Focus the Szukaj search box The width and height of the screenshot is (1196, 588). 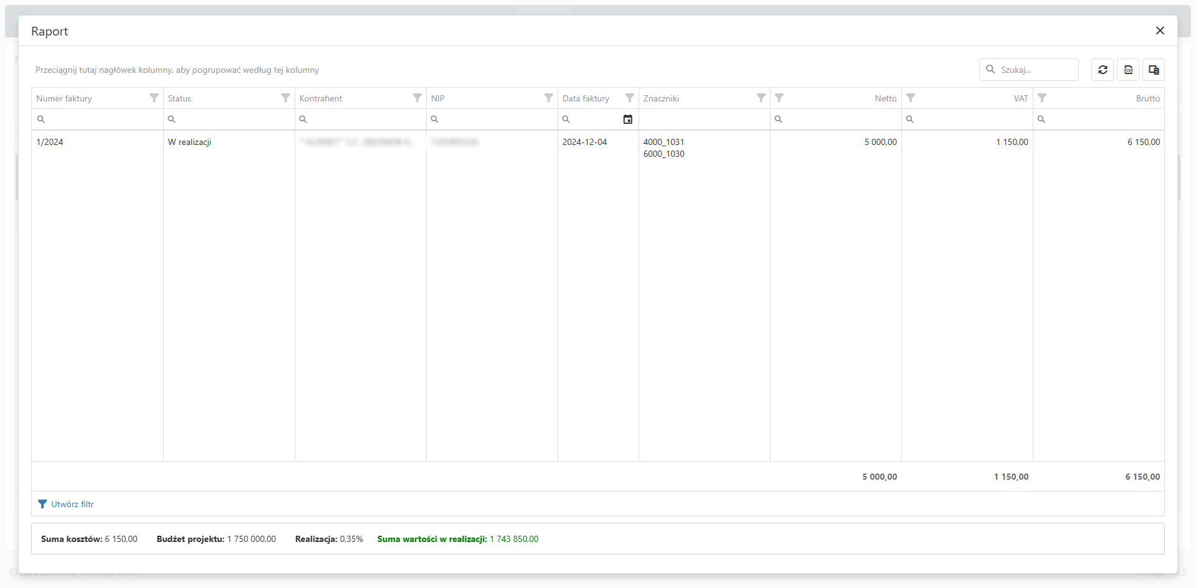pos(1035,70)
